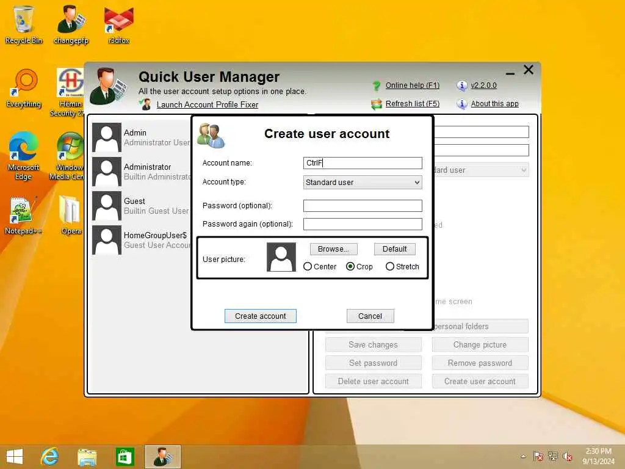Open the Opera folder icon
The image size is (625, 469).
(71, 216)
